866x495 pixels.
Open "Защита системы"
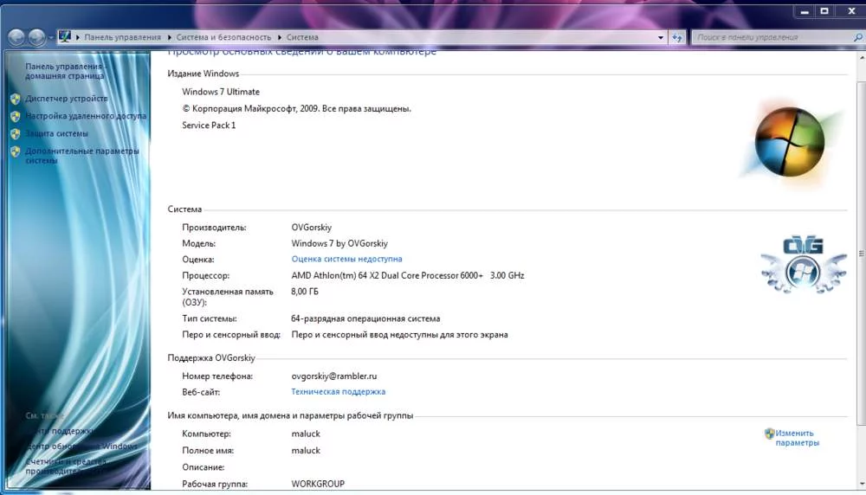(56, 133)
